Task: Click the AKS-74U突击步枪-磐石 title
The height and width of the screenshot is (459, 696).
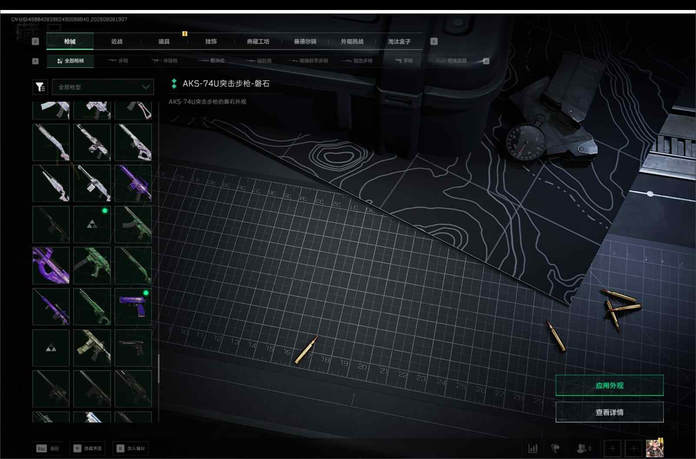Action: point(226,83)
